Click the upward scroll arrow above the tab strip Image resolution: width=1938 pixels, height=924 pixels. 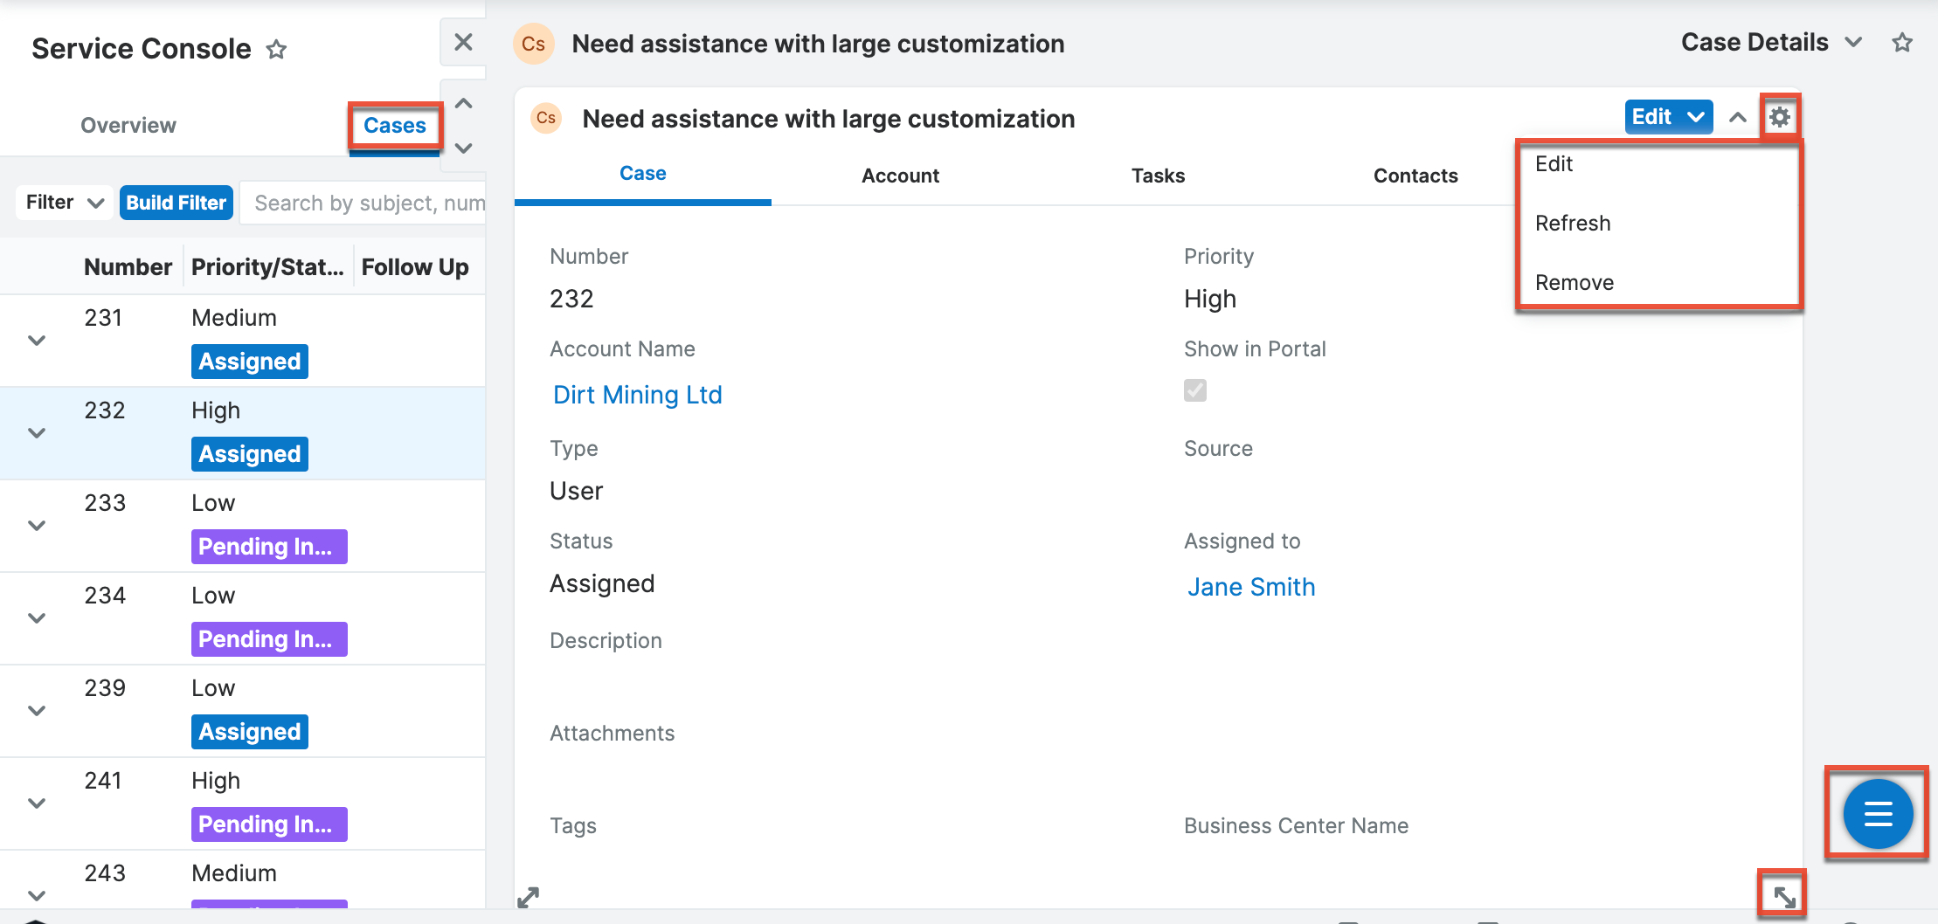tap(462, 102)
